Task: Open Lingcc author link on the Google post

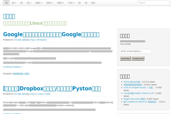Action: click(x=33, y=40)
